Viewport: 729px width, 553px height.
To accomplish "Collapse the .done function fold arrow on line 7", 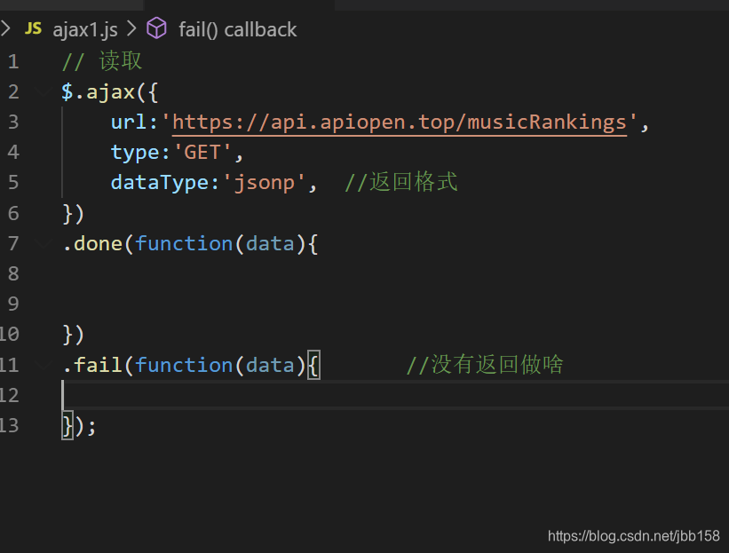I will click(43, 243).
